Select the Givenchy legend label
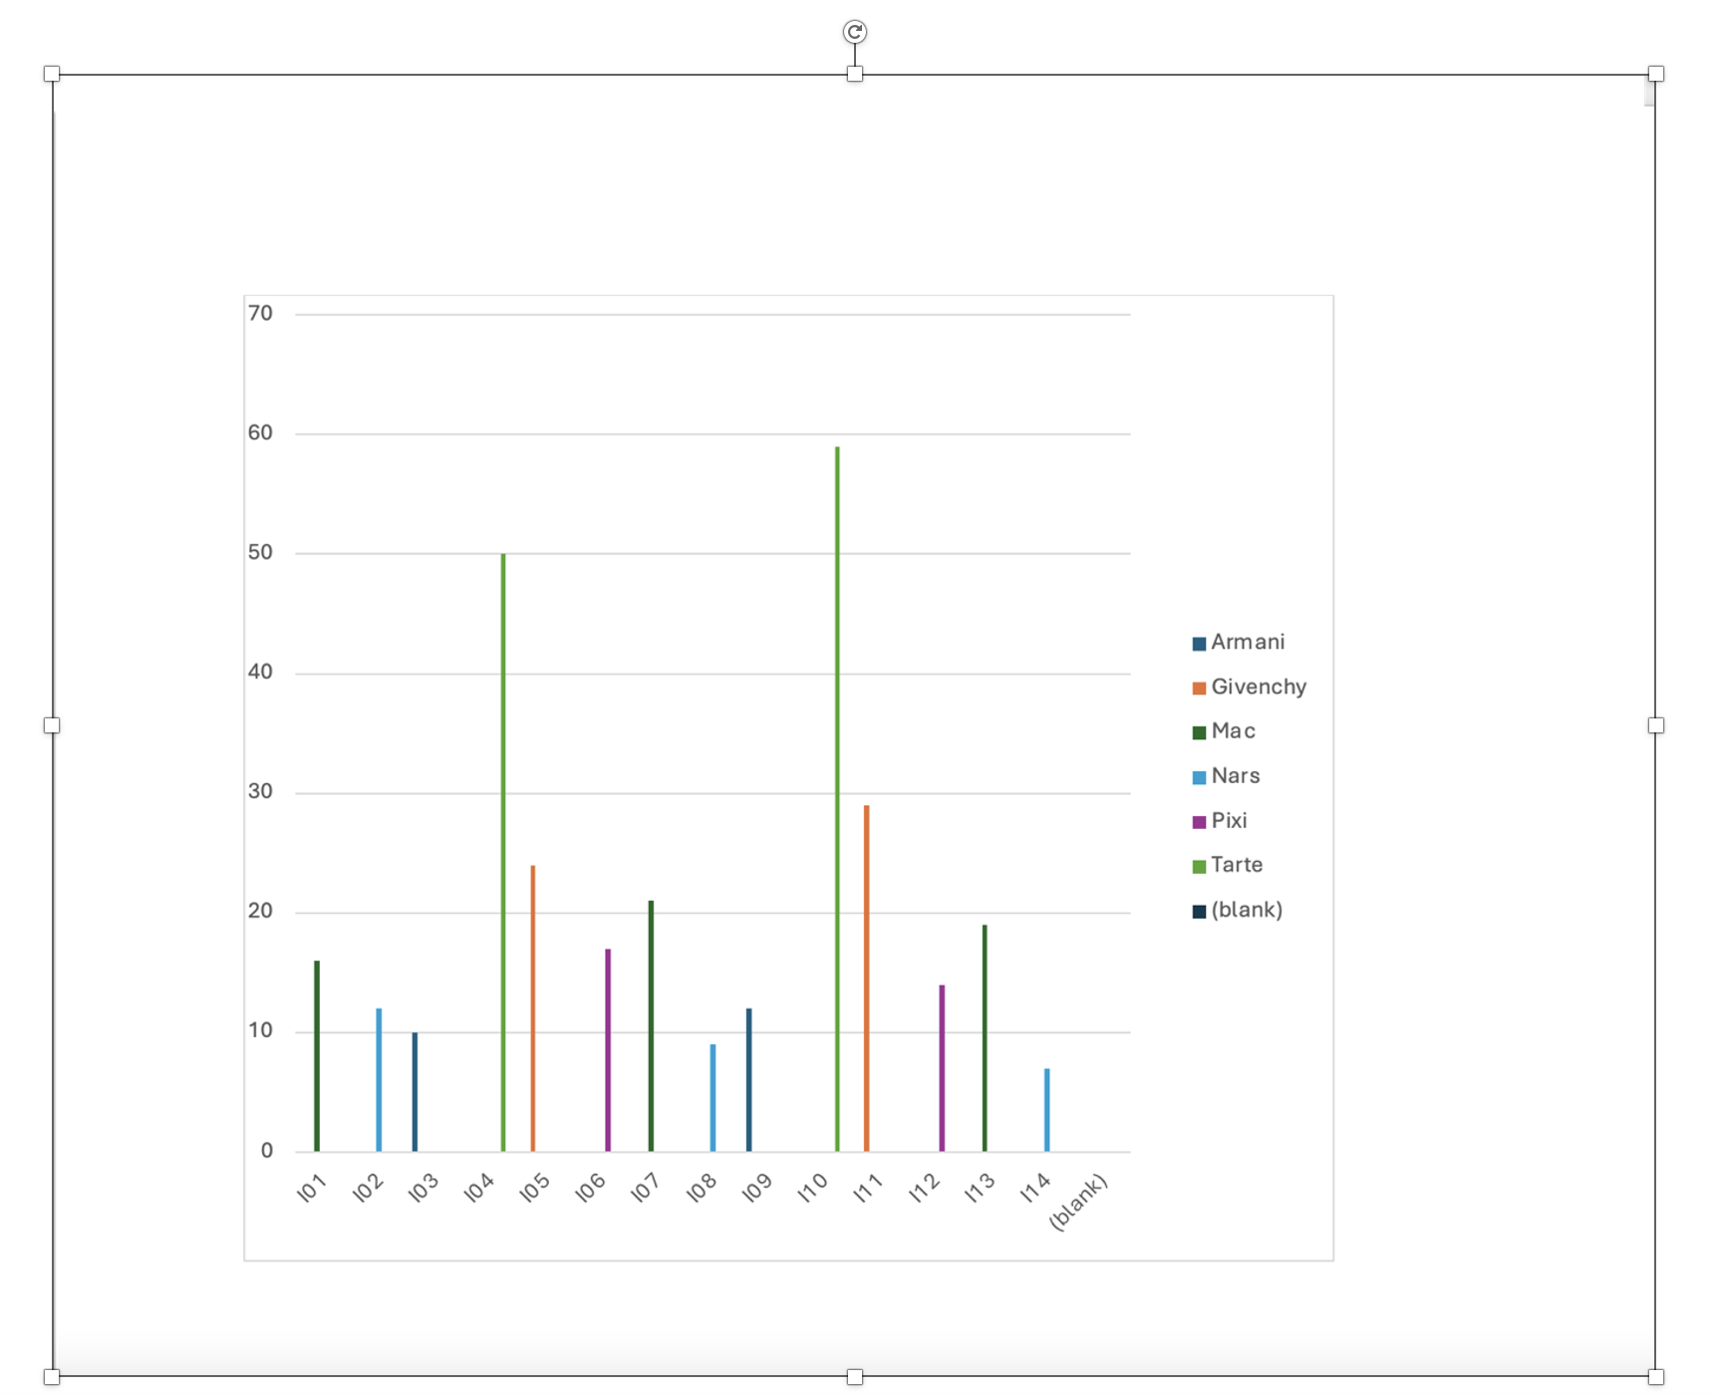This screenshot has width=1715, height=1395. click(1259, 688)
